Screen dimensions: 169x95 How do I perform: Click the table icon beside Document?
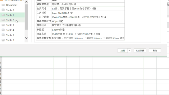tap(3, 5)
